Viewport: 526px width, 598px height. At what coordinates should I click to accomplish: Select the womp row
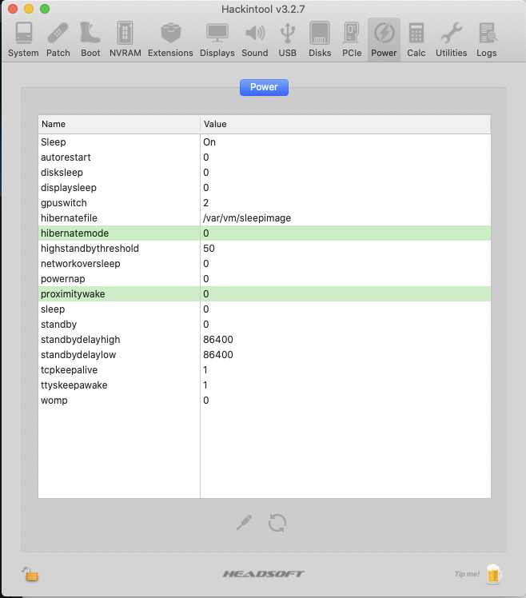(265, 401)
